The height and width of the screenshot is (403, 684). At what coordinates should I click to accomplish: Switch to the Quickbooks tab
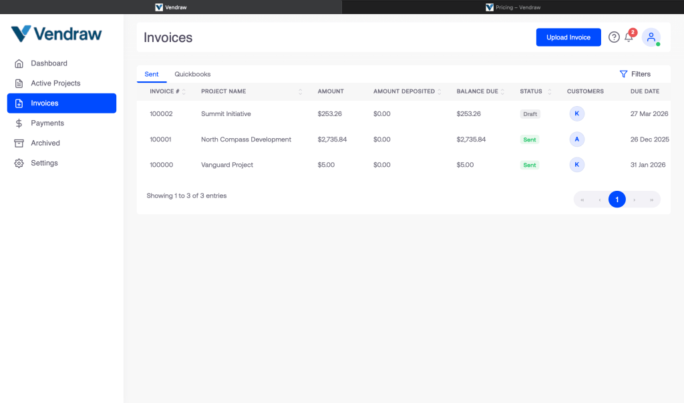point(192,74)
